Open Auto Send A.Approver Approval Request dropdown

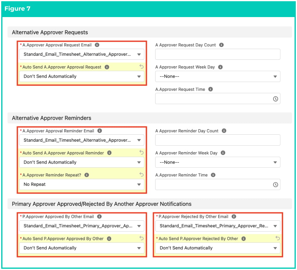coord(82,76)
